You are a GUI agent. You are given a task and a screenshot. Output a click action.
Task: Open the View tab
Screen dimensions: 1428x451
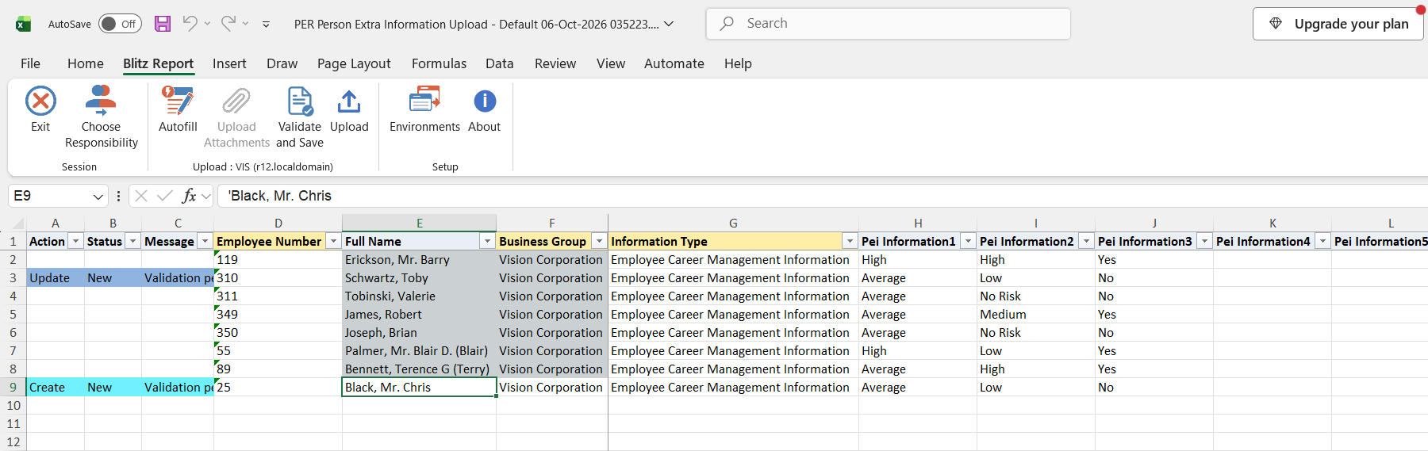[x=611, y=63]
